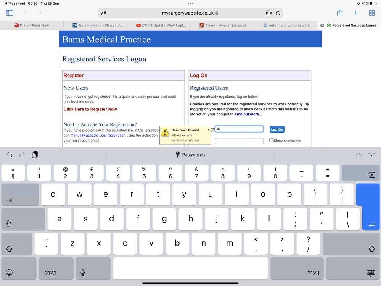Tap the empty password input field

tap(239, 141)
